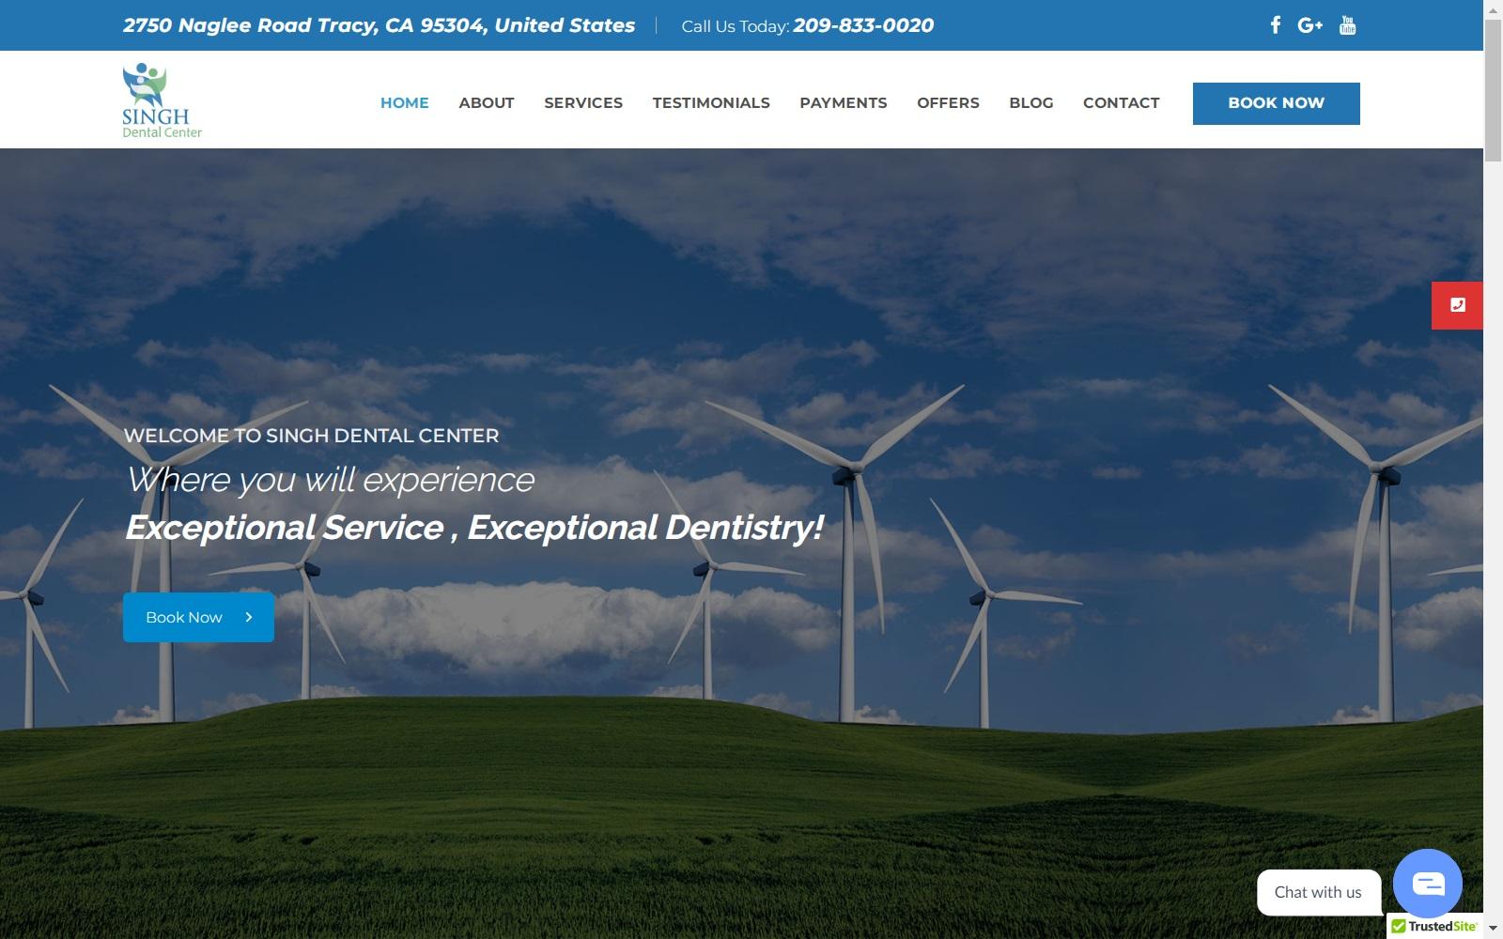Open the Testimonials menu item
Screen dimensions: 1503x939
[x=711, y=103]
